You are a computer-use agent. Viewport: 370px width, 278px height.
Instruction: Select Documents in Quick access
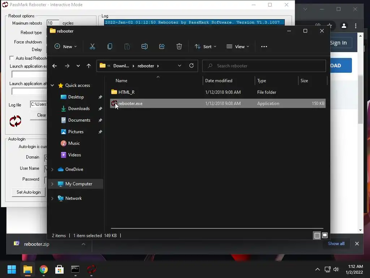coord(79,120)
